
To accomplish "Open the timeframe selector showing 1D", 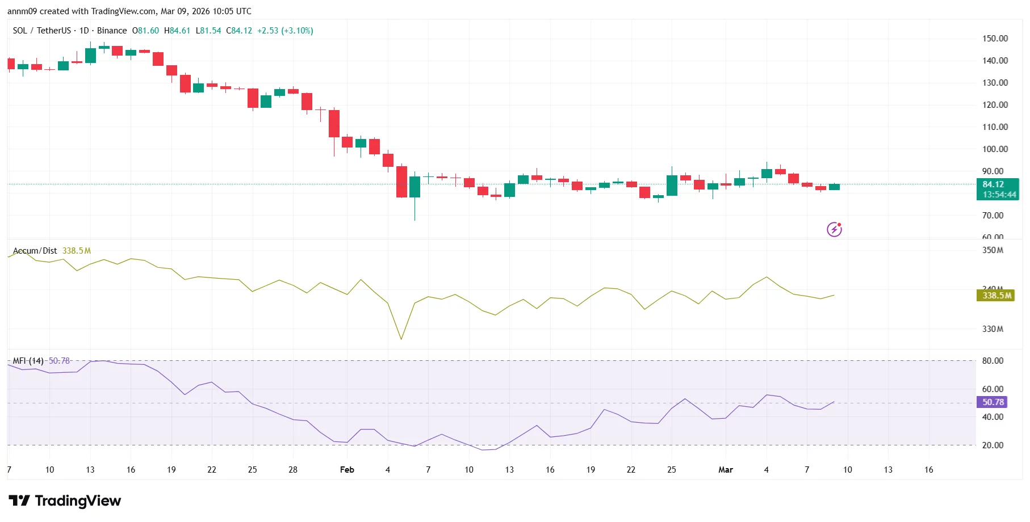I will coord(83,31).
